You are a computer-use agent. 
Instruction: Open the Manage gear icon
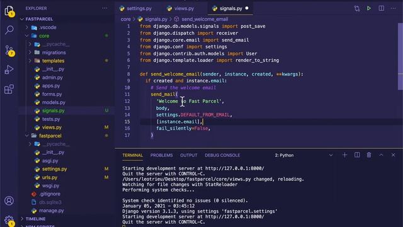pos(9,220)
